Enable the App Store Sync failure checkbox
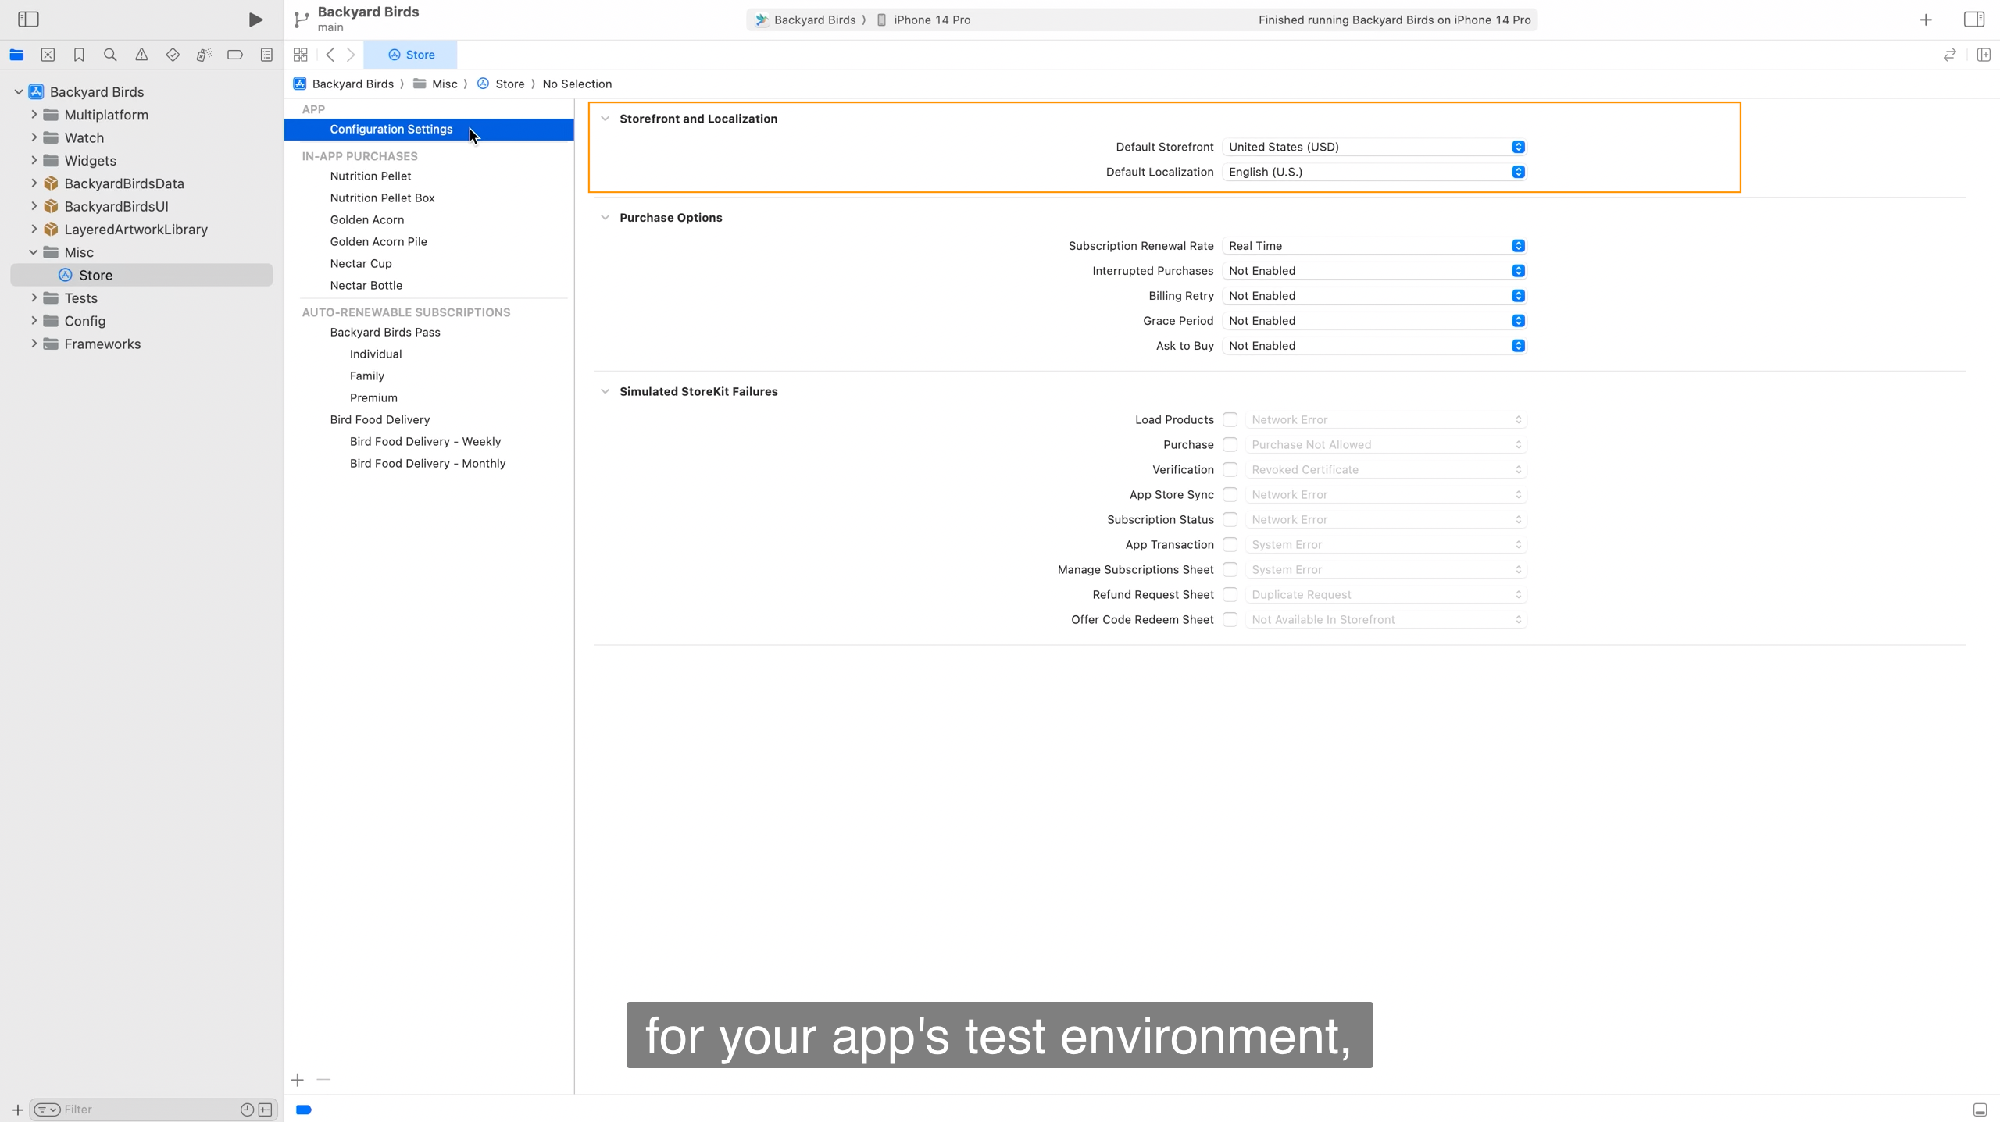The width and height of the screenshot is (2000, 1122). pos(1230,494)
